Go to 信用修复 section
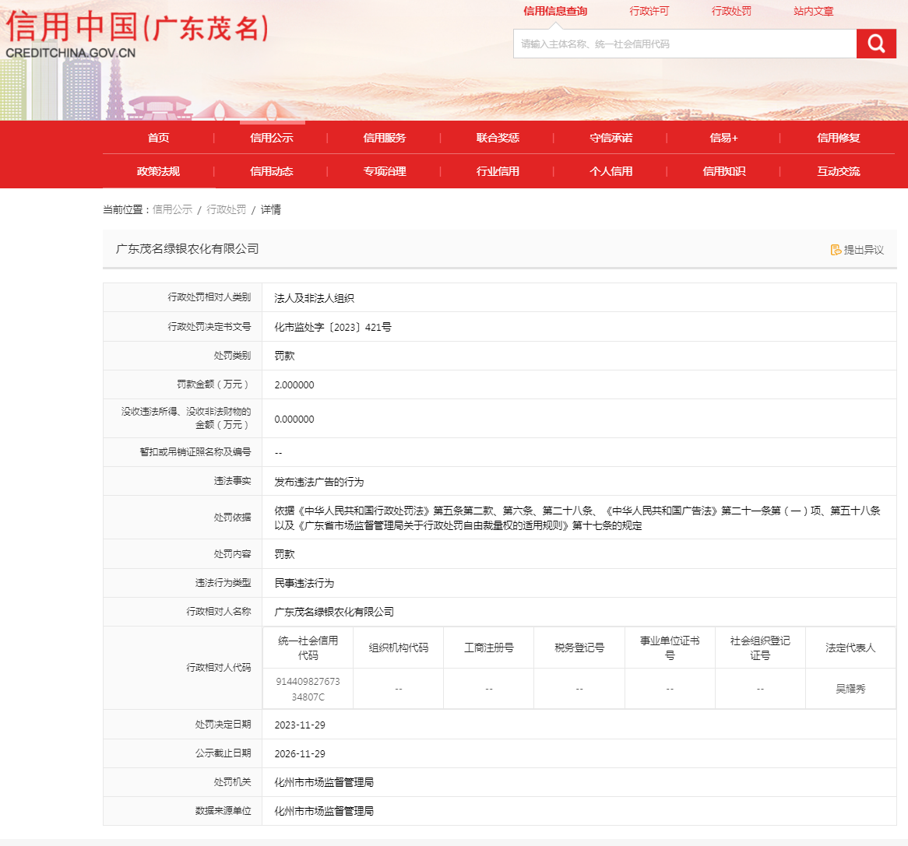The image size is (908, 846). point(838,138)
